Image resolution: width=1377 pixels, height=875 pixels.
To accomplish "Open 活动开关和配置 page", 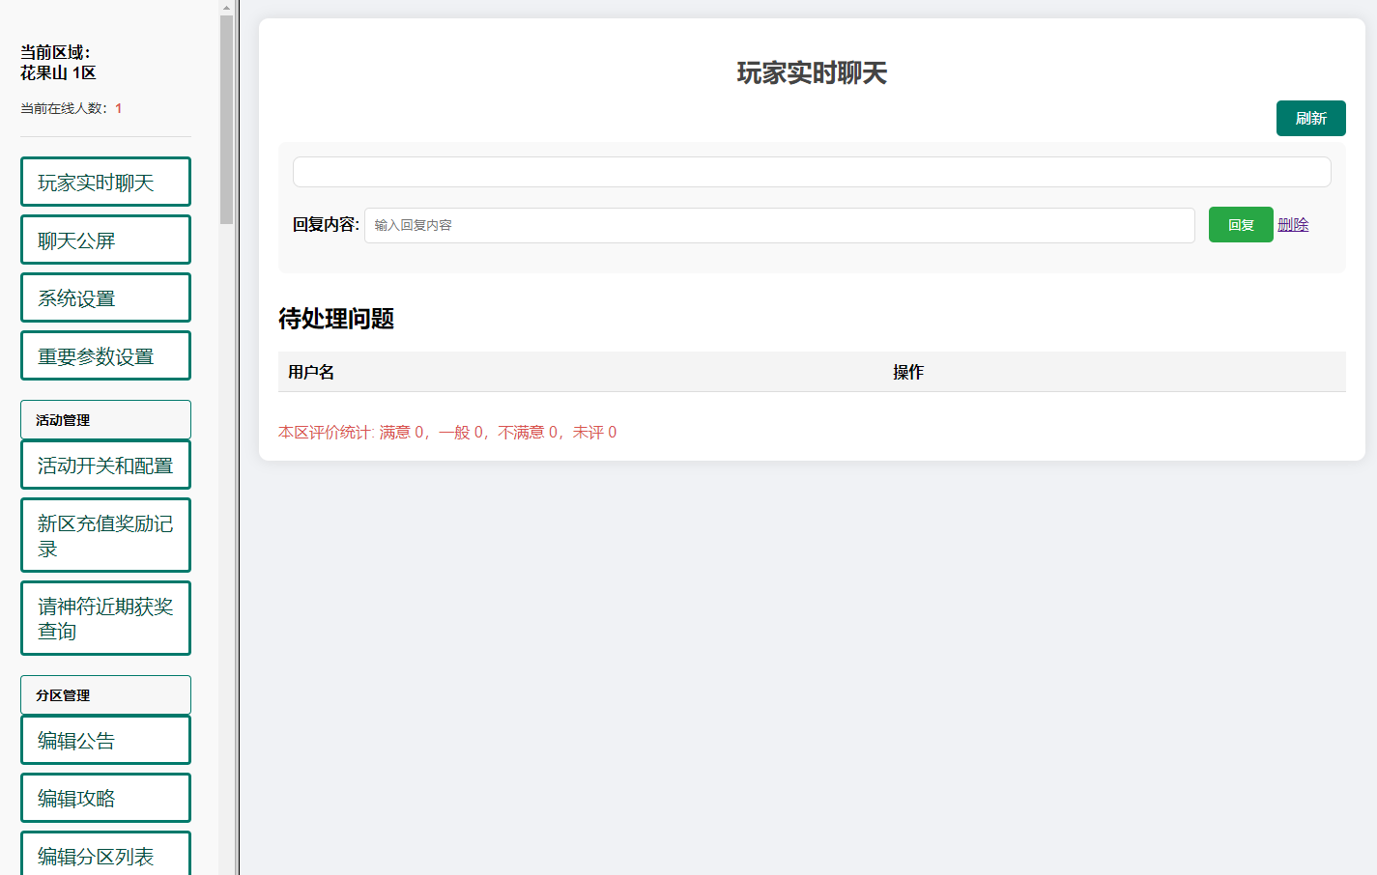I will point(104,465).
